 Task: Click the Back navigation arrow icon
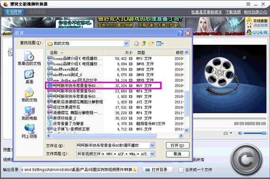click(x=136, y=44)
